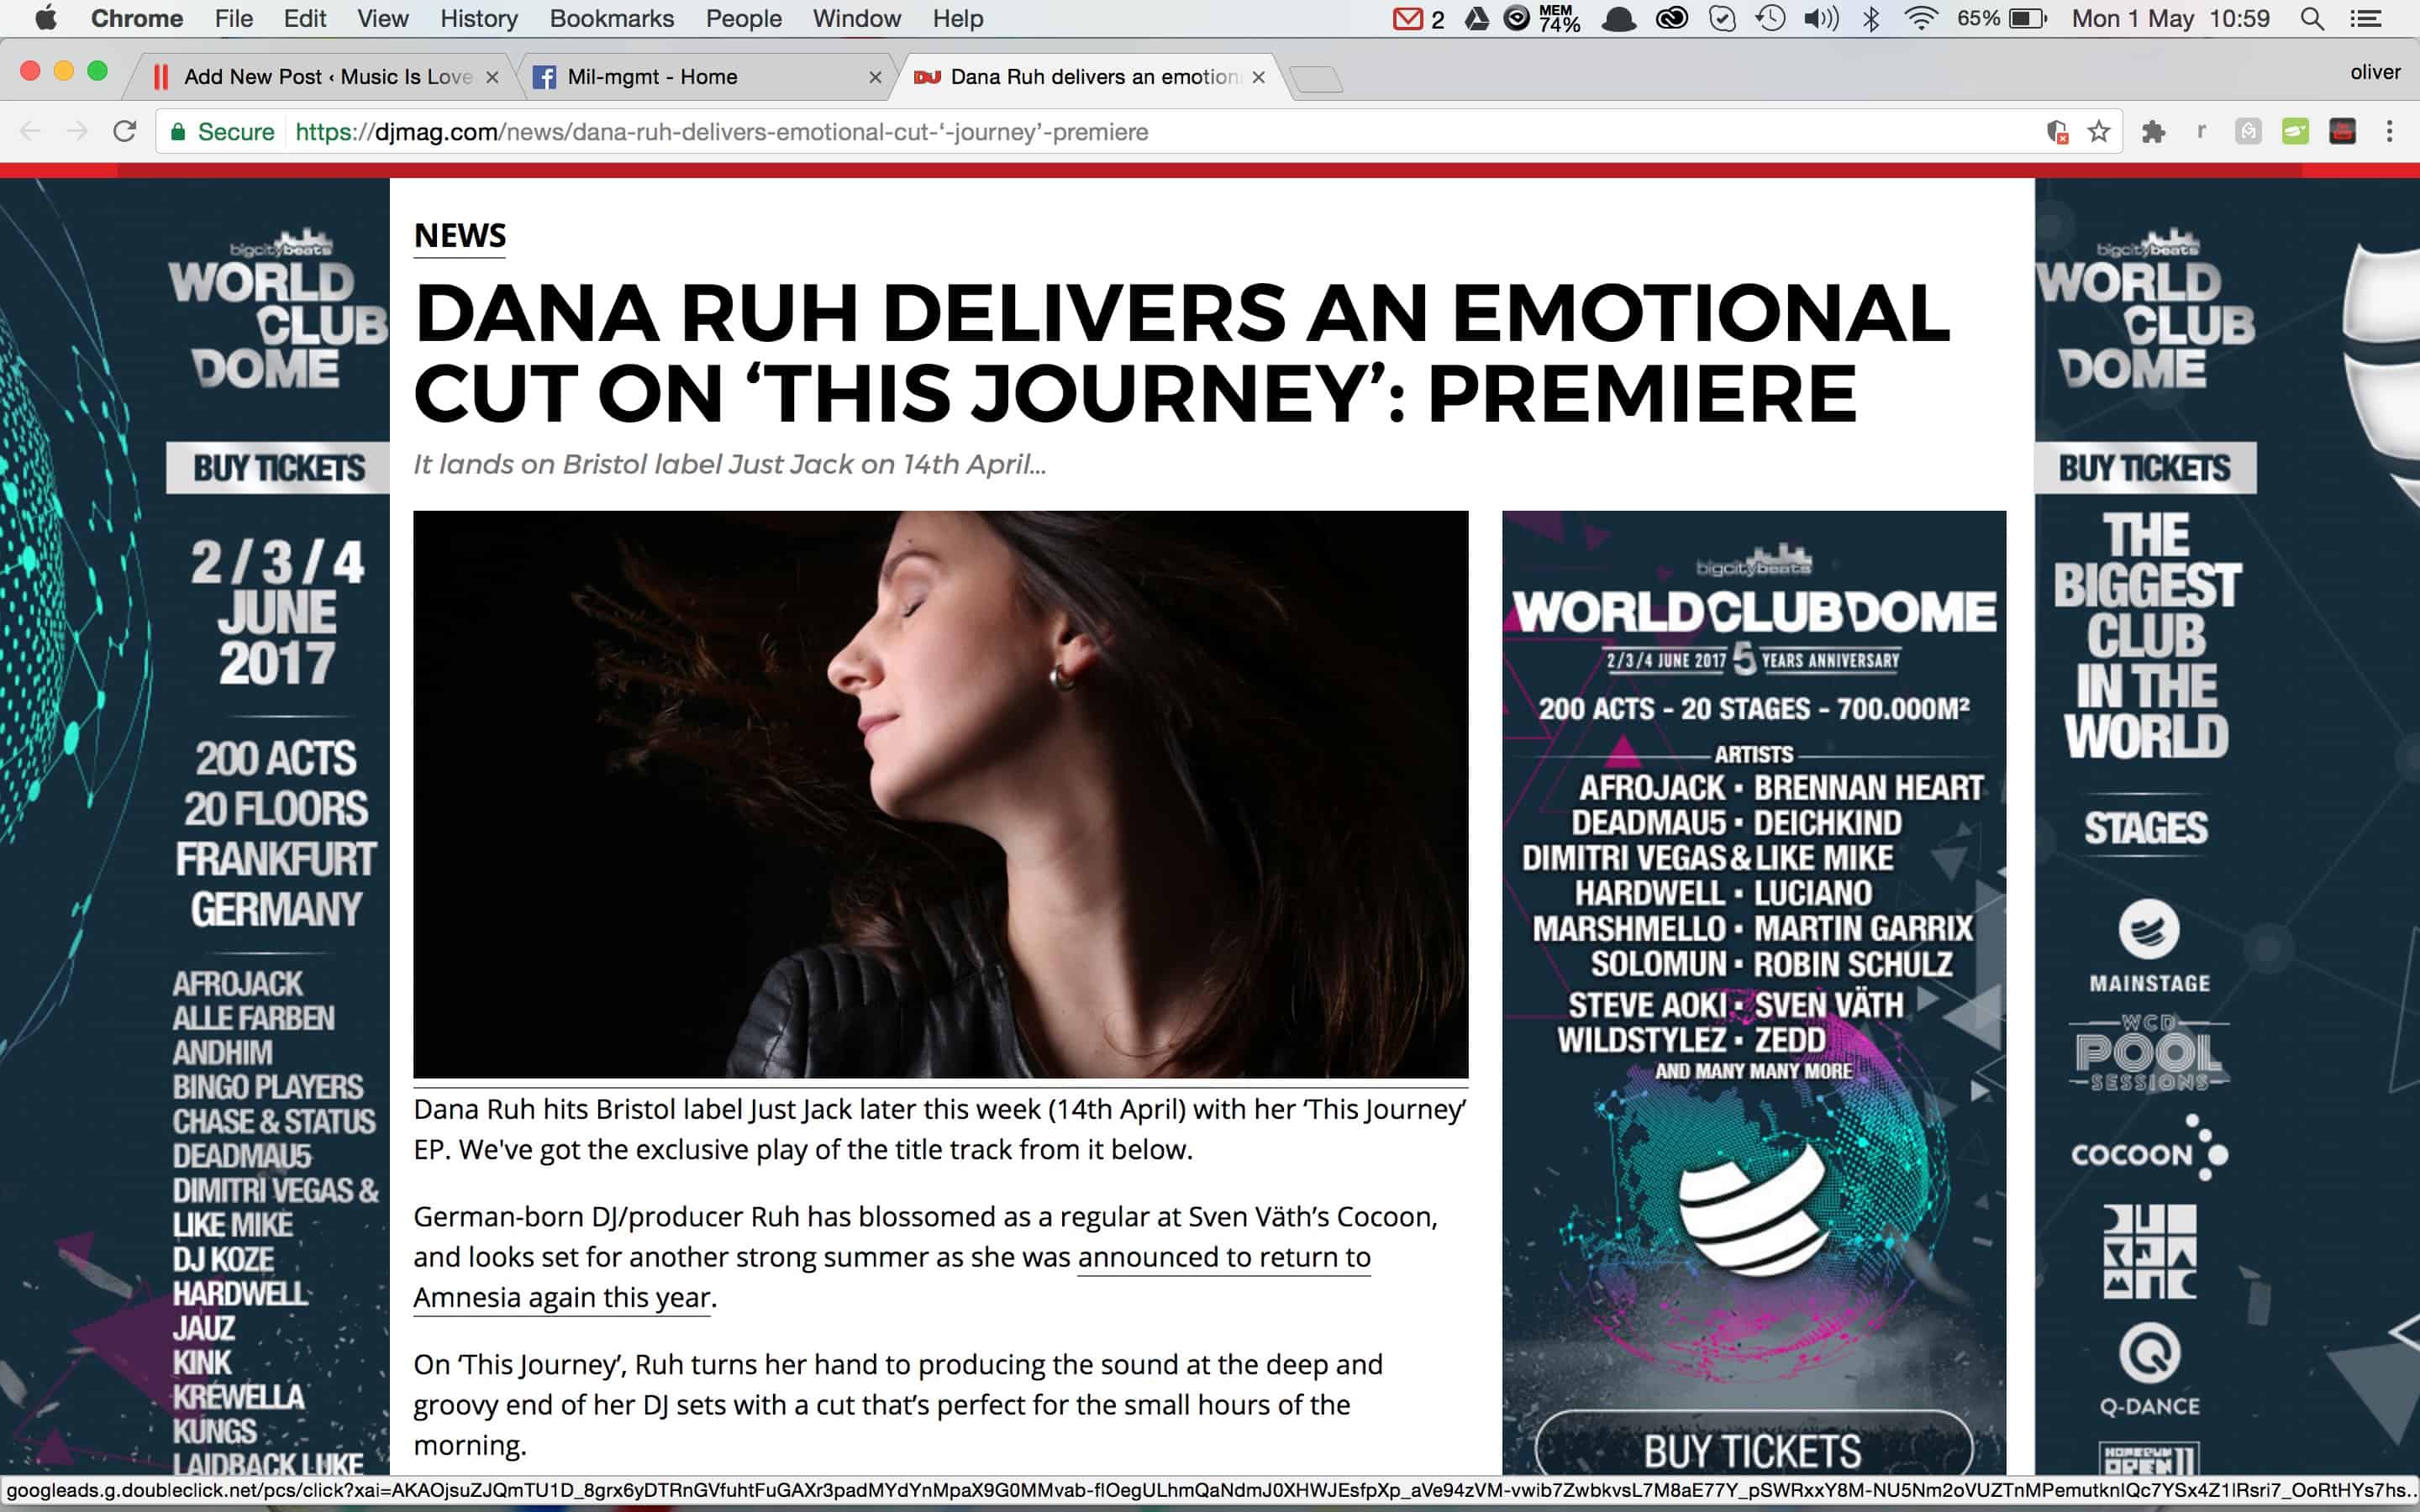This screenshot has height=1512, width=2420.
Task: Click the grey ghost extension icon
Action: point(2248,131)
